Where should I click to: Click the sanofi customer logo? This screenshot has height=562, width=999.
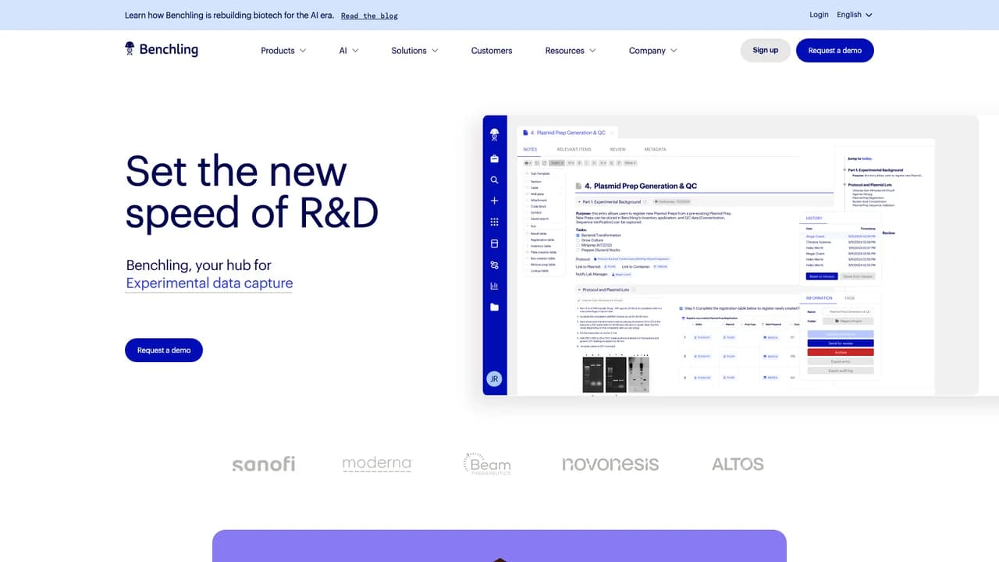coord(264,464)
